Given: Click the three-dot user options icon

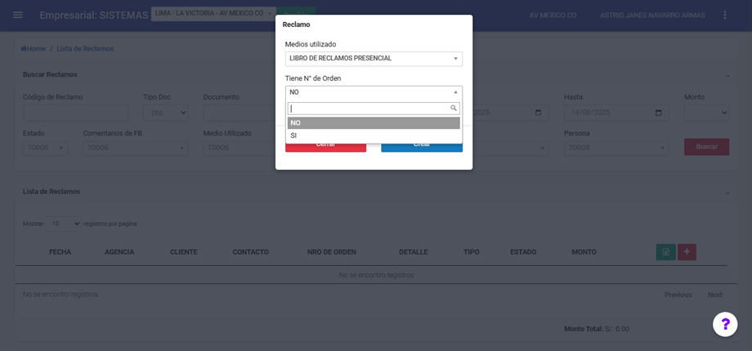Looking at the screenshot, I should click(x=724, y=15).
